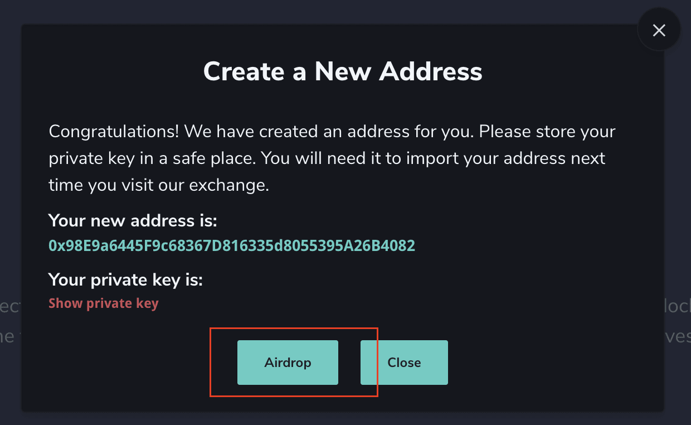Click the Congratulations paragraph text
The width and height of the screenshot is (691, 425).
click(x=332, y=158)
